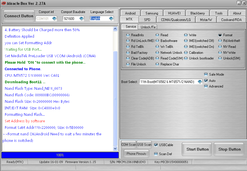The height and width of the screenshot is (171, 247).
Task: Click log scrollbar up arrow
Action: pos(115,29)
